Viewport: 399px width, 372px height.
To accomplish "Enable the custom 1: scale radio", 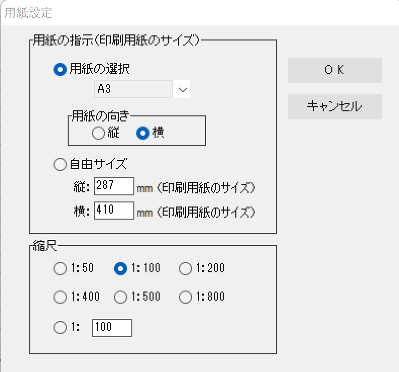I will tap(60, 328).
